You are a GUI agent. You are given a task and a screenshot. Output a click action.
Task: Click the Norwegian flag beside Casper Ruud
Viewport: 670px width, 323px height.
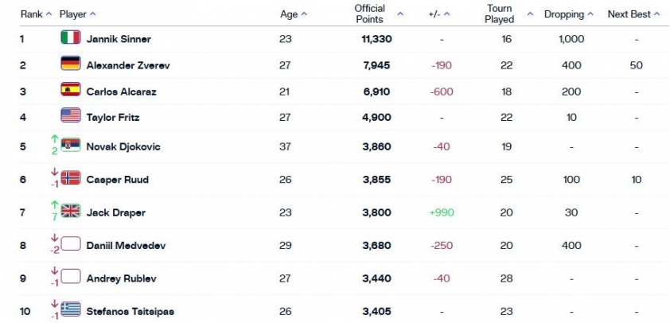pyautogui.click(x=71, y=177)
